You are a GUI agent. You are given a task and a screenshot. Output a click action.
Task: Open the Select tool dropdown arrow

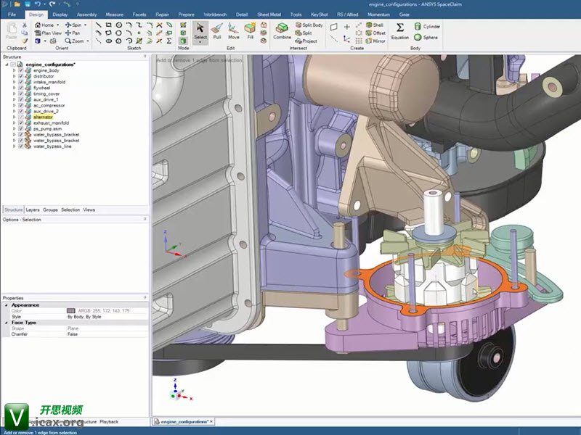point(200,43)
